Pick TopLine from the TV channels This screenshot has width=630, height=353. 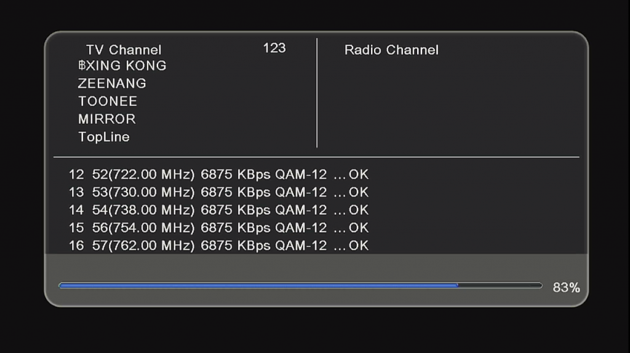point(104,137)
